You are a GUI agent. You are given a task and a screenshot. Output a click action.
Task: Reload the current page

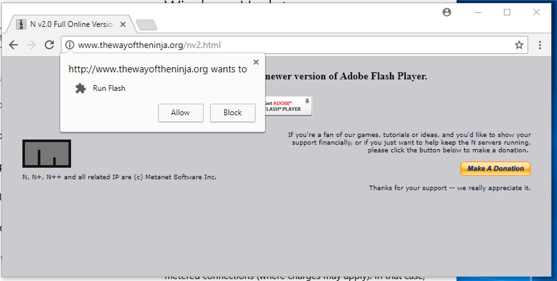(49, 45)
